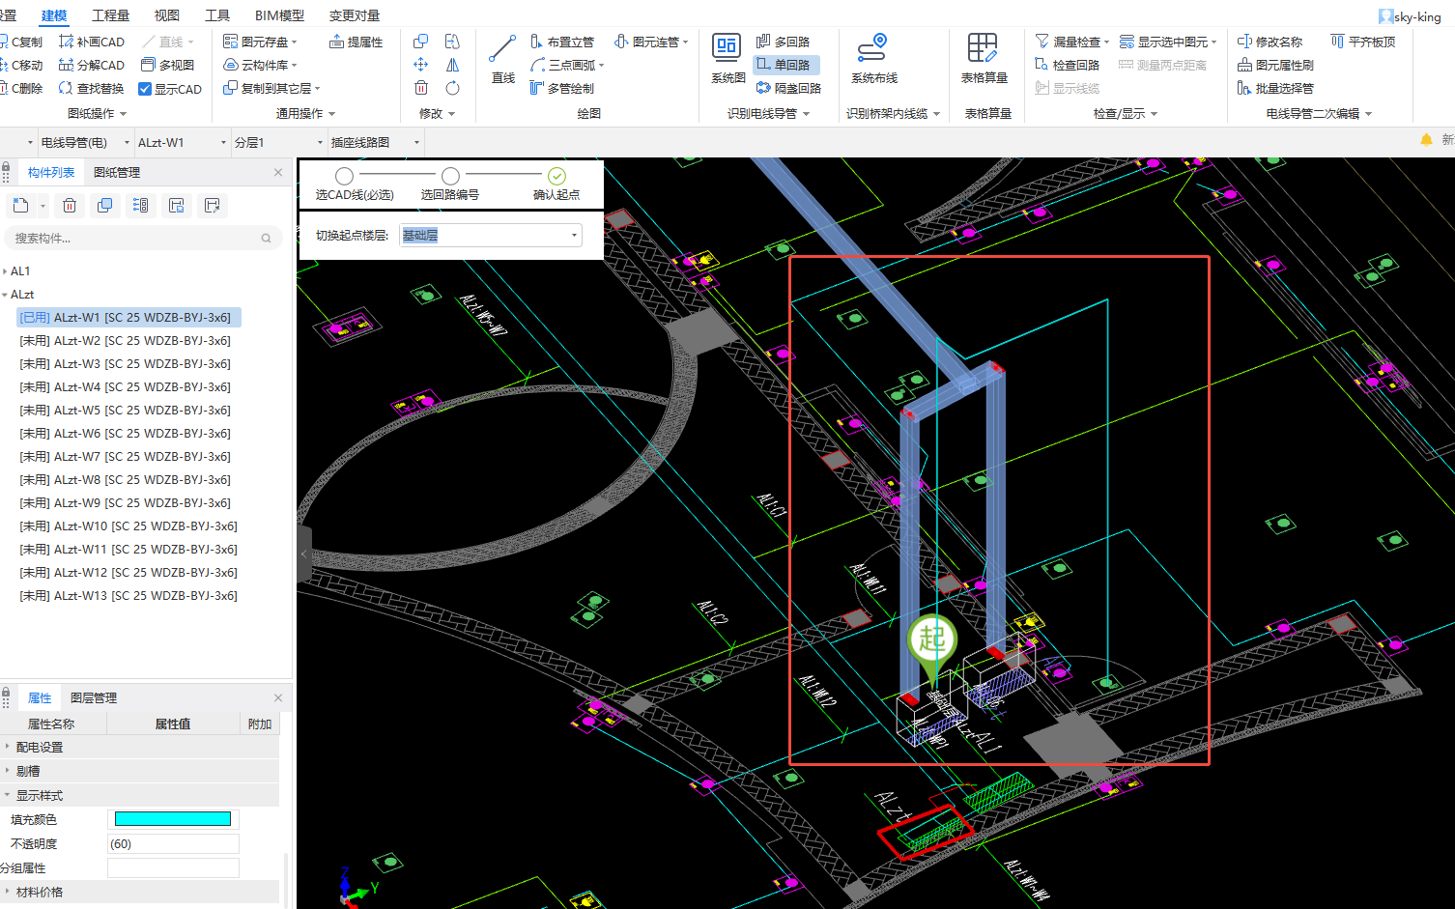Screen dimensions: 1455x909
Task: Click the 查找替换 find and replace tool
Action: 92,88
